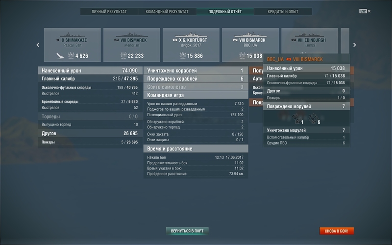Click Повреждено модулей 7 in tooltip
The width and height of the screenshot is (392, 245).
point(306,106)
